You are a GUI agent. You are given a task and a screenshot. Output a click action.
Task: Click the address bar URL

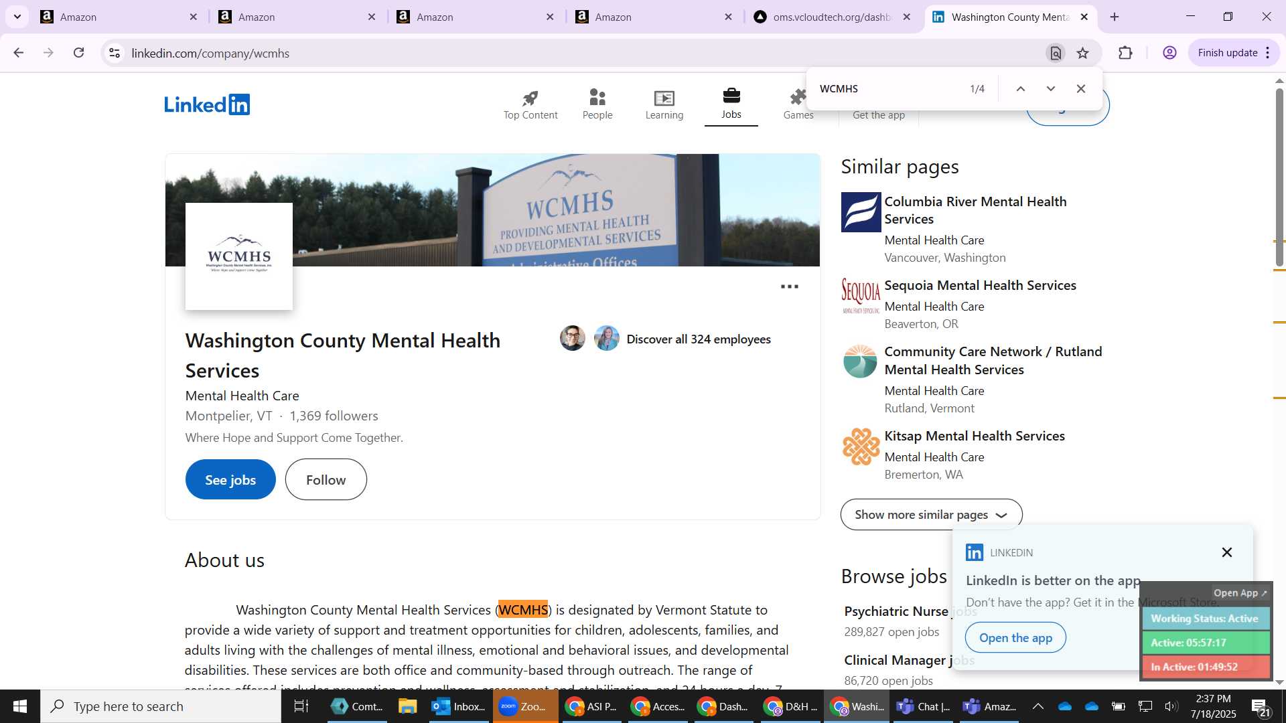click(x=210, y=53)
